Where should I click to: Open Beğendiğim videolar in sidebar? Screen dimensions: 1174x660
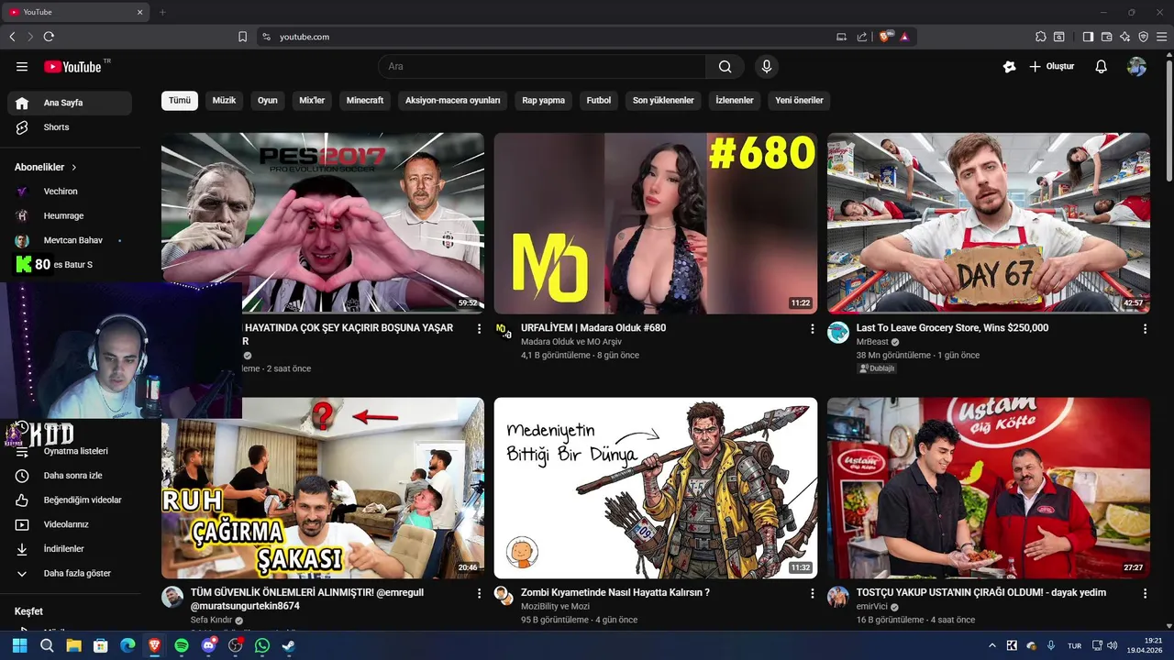[70, 500]
